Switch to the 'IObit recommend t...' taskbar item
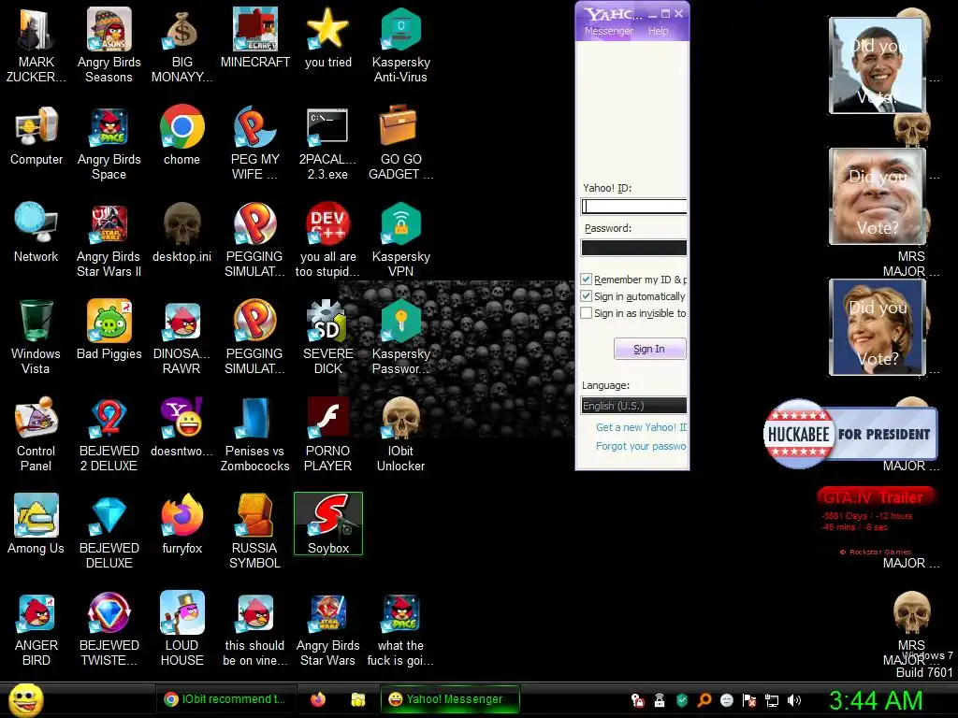This screenshot has height=718, width=958. [x=225, y=699]
